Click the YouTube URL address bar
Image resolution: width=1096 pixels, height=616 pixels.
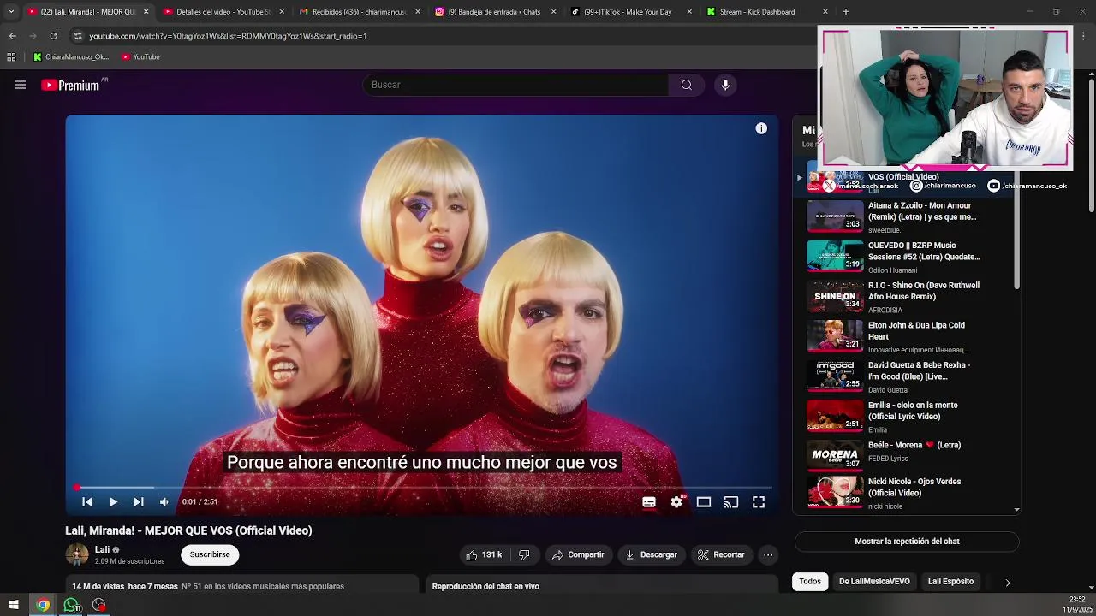(228, 36)
